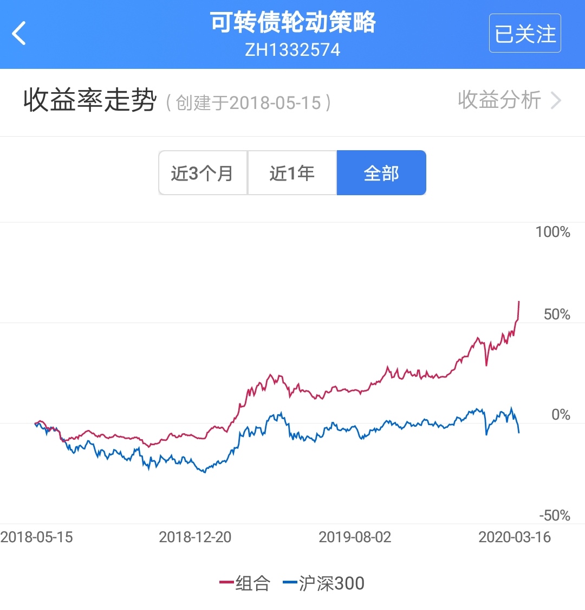
Task: Toggle the 已关注 follow button
Action: pyautogui.click(x=524, y=34)
